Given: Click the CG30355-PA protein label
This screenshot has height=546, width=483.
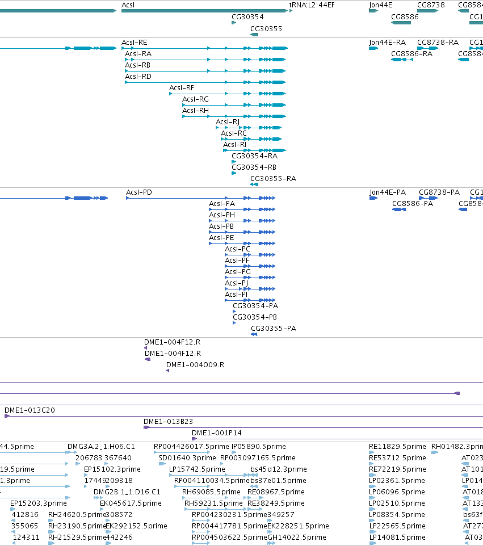Looking at the screenshot, I should (x=274, y=329).
